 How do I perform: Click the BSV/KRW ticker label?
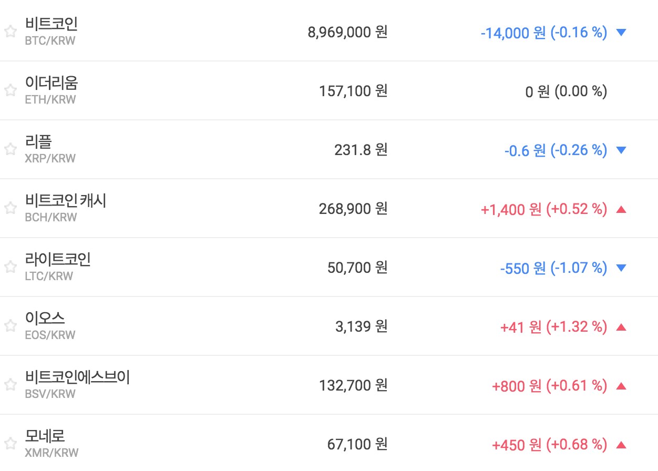(50, 394)
